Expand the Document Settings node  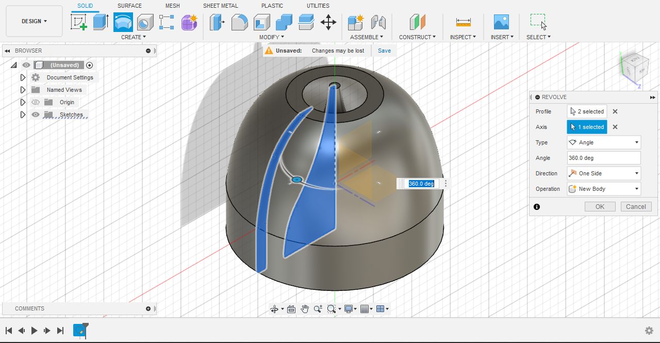23,77
